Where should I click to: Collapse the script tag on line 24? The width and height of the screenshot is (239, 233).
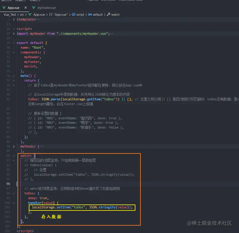tap(14, 29)
